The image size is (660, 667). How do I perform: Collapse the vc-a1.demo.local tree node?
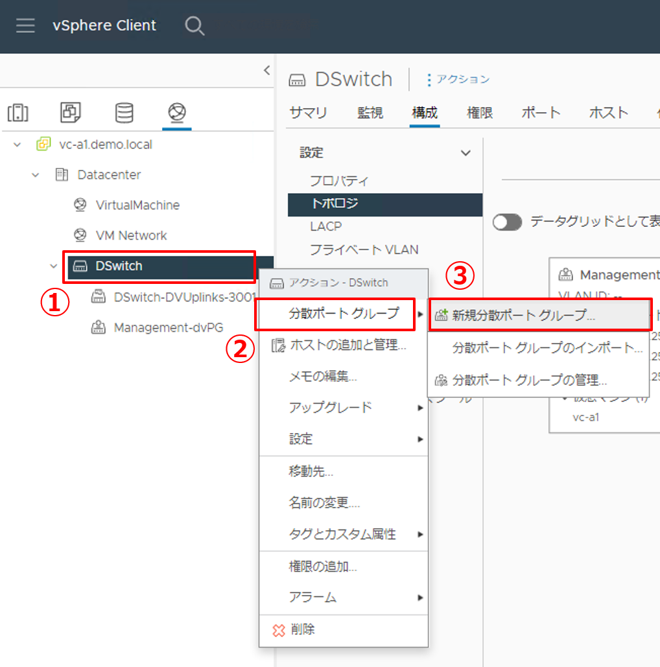click(18, 145)
